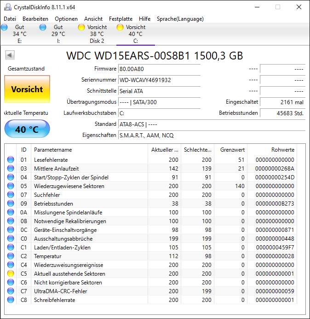
Task: Click the status icon for Schreibfehlerrate
Action: pos(11,300)
